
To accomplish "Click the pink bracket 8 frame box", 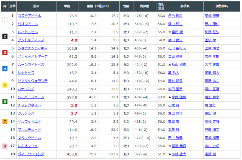I will [5, 146].
